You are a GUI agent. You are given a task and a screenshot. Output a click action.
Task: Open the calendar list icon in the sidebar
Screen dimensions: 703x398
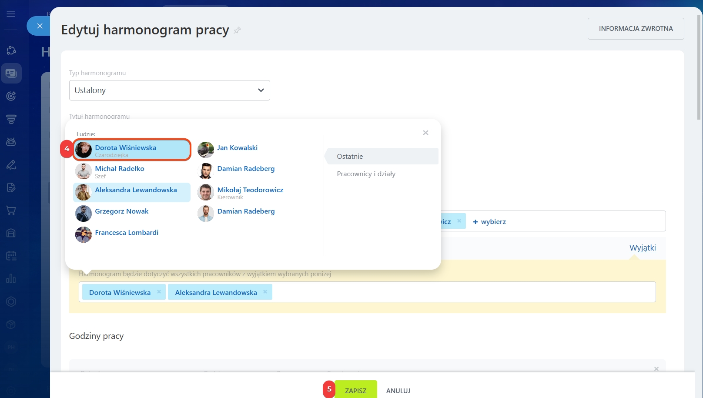click(x=11, y=256)
